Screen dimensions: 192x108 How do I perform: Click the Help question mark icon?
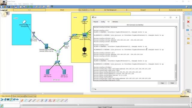(190, 7)
